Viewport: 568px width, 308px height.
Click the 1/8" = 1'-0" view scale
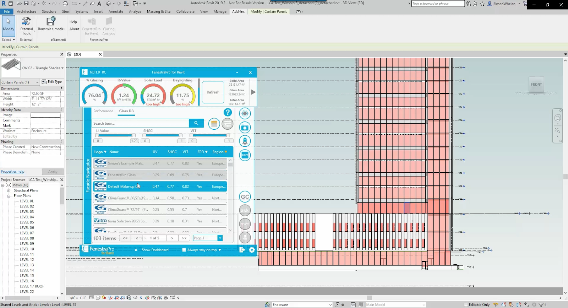pos(78,298)
